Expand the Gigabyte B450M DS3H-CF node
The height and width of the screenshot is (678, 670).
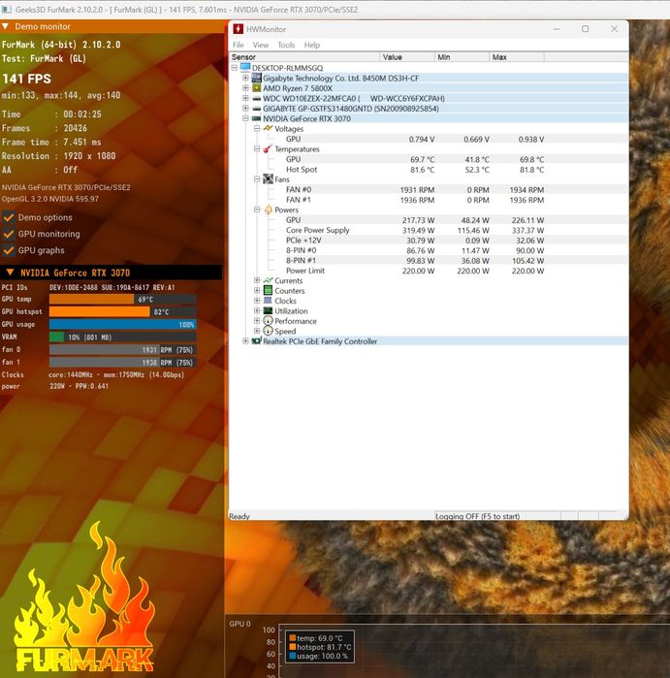coord(245,78)
